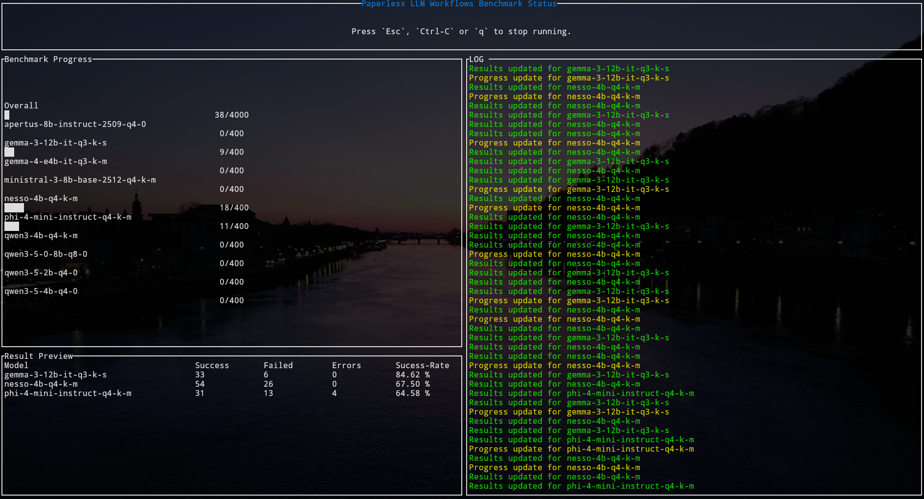
Task: Select ministral-3-8b-base-2512-q4-k-m model label
Action: tap(80, 180)
